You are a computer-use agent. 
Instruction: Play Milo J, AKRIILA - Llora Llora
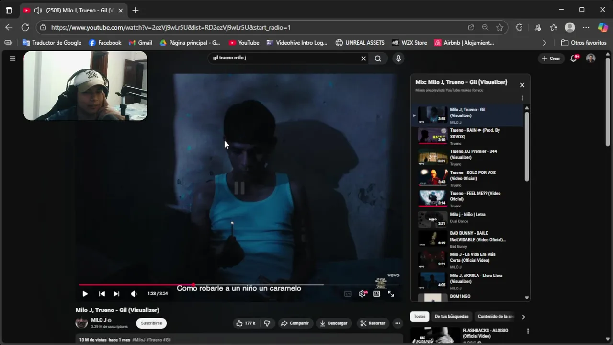point(467,281)
